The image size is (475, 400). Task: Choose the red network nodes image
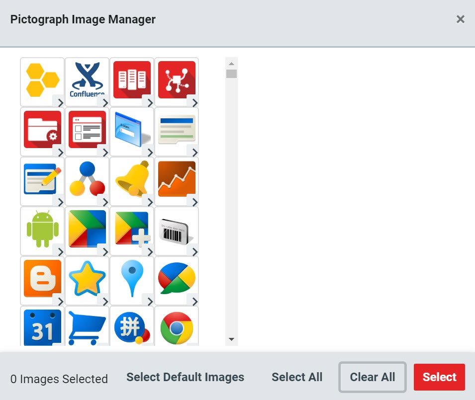pyautogui.click(x=177, y=80)
